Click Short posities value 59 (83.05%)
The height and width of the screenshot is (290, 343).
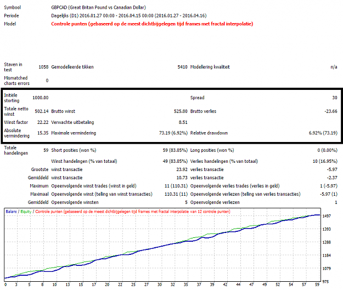coord(175,150)
